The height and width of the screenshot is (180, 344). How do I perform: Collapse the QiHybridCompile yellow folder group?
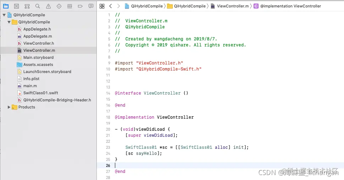point(9,22)
